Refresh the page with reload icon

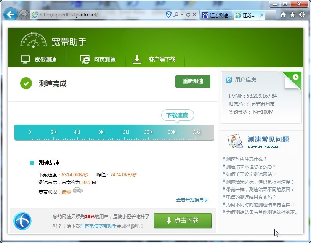[188, 14]
